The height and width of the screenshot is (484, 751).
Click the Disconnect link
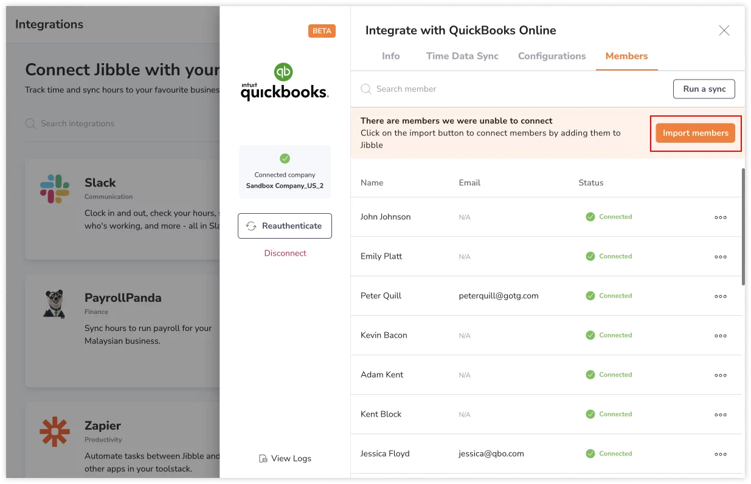[285, 253]
